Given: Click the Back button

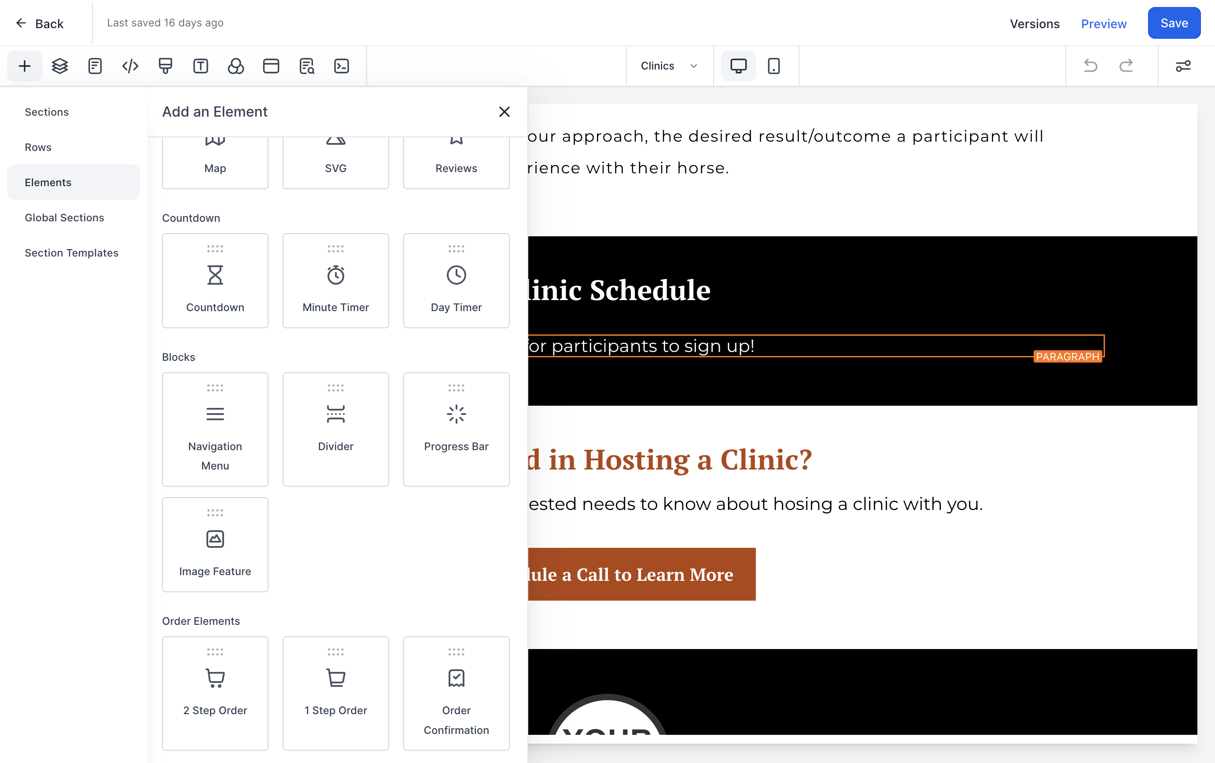Looking at the screenshot, I should pos(39,23).
